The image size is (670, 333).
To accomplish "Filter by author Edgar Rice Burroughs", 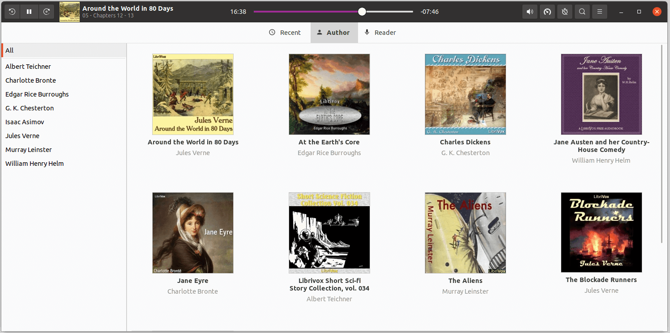I will pyautogui.click(x=64, y=94).
